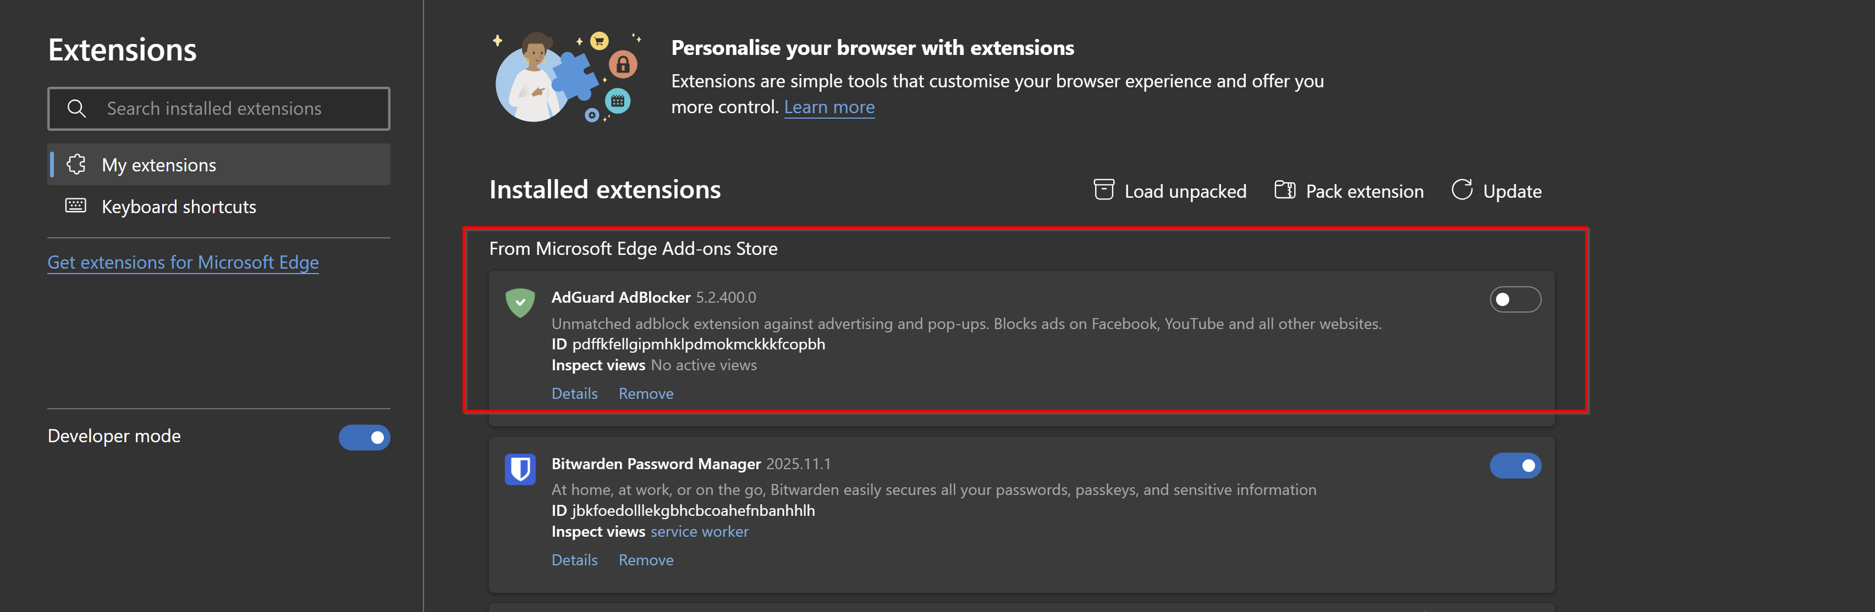Click the search magnifier icon
Image resolution: width=1875 pixels, height=612 pixels.
click(76, 108)
